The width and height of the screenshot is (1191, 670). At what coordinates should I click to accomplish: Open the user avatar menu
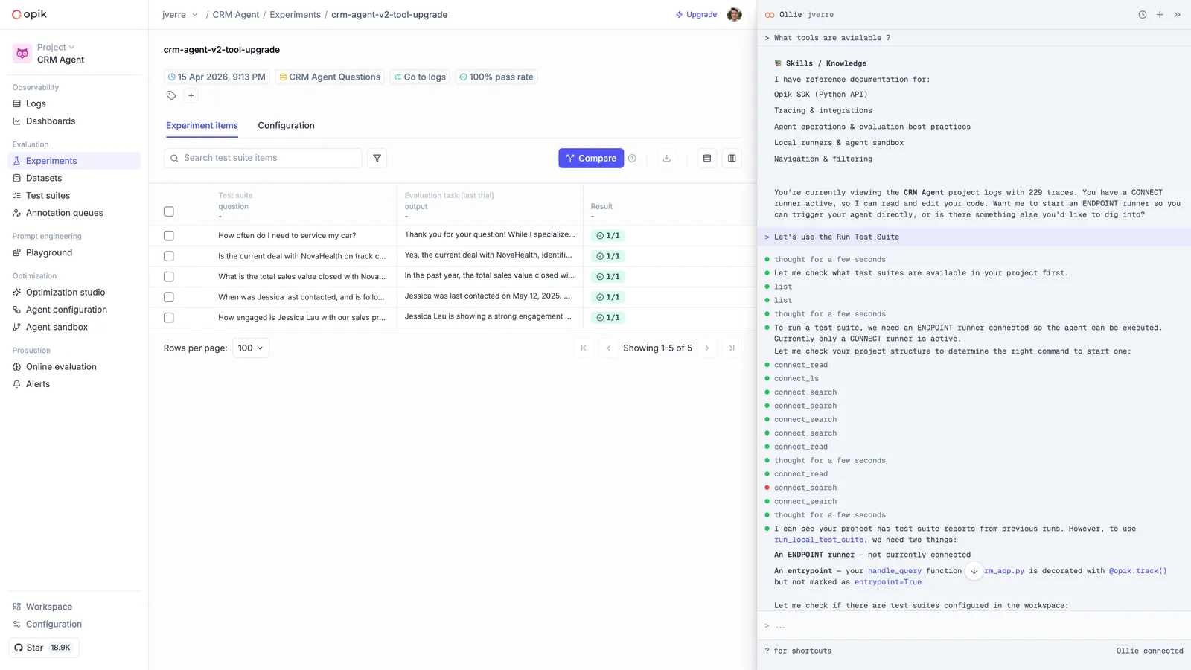coord(734,15)
